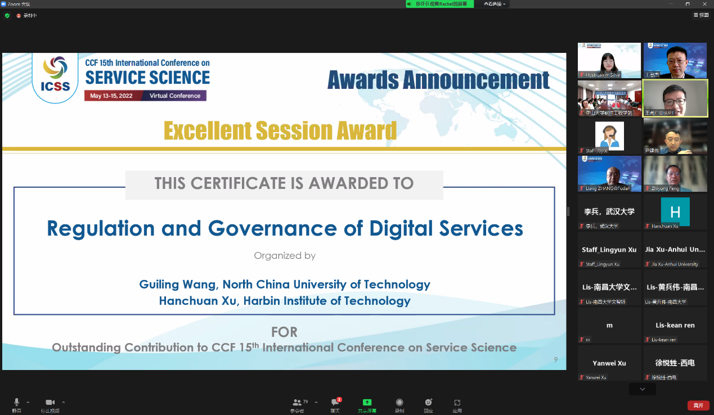
Task: Select Zhiyong Feng's video thumbnail
Action: (675, 174)
